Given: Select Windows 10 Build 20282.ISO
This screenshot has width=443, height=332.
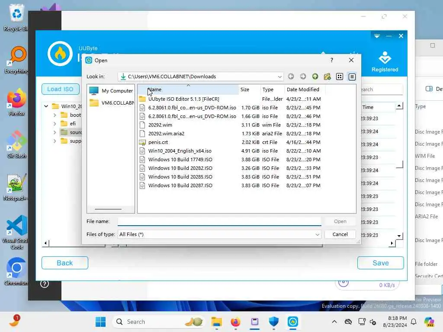Looking at the screenshot, I should click(x=180, y=168).
